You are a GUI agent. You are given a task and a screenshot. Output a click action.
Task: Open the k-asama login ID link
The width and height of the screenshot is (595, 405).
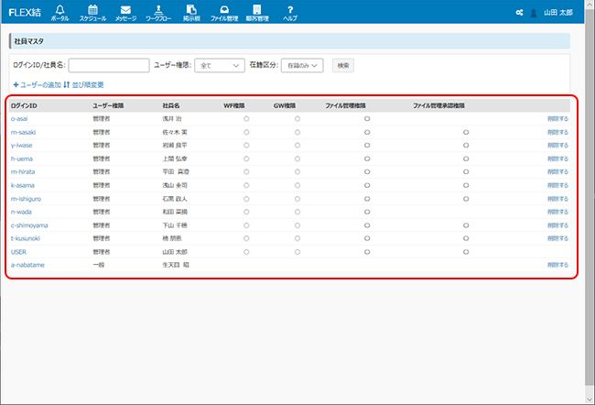(22, 185)
